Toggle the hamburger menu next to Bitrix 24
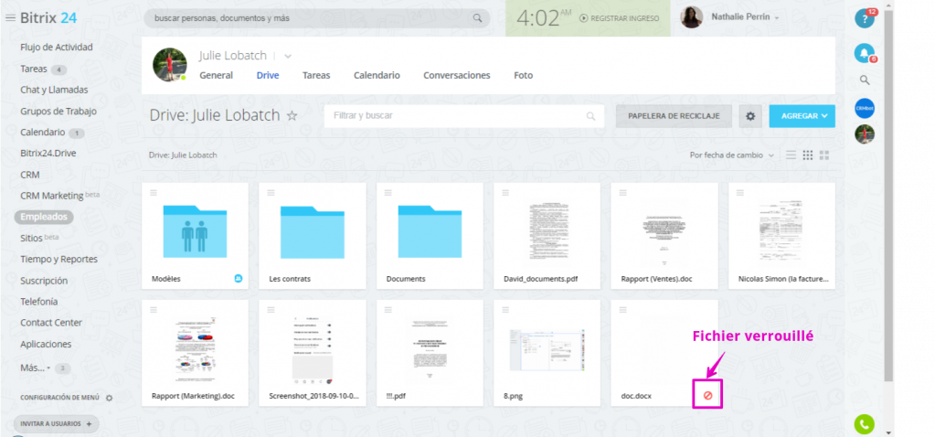The width and height of the screenshot is (935, 437). click(x=10, y=18)
